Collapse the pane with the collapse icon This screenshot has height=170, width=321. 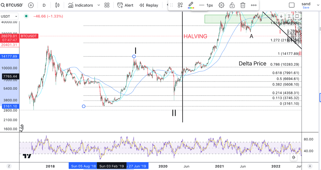tap(289, 16)
